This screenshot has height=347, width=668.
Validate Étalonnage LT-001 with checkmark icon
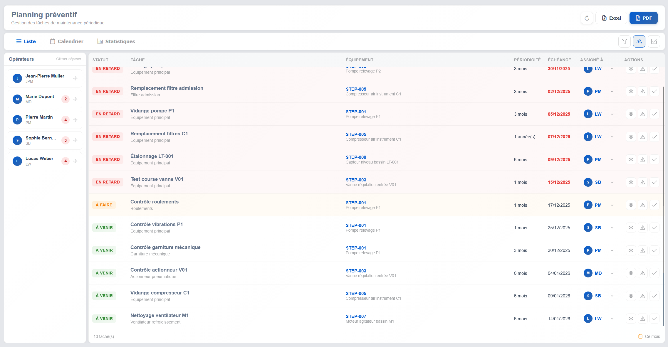[654, 160]
